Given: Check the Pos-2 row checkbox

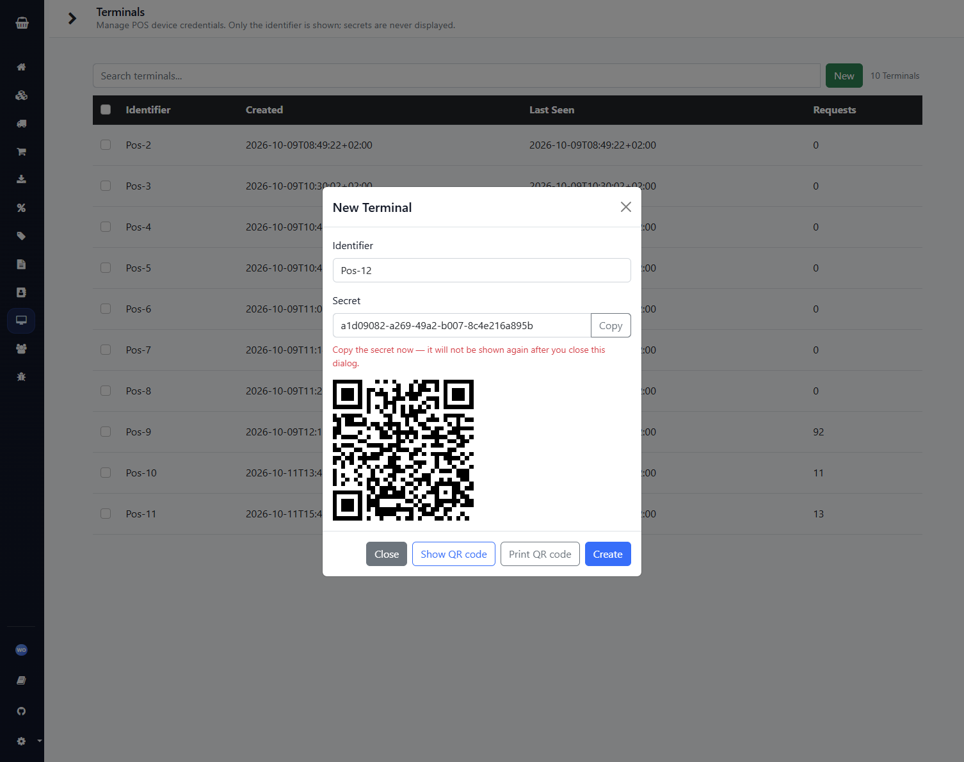Looking at the screenshot, I should pyautogui.click(x=106, y=145).
